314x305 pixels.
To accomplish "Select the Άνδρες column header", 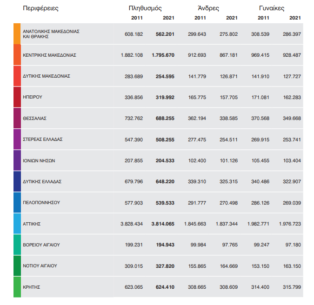I will pos(208,8).
